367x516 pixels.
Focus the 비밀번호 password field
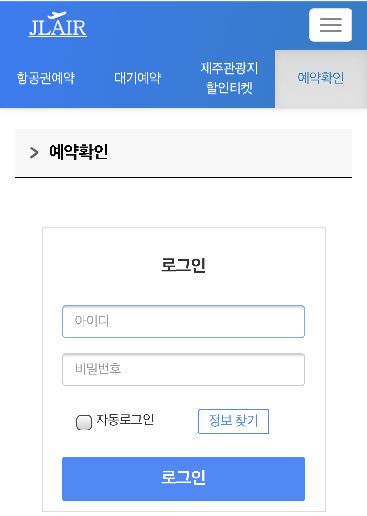pos(183,369)
